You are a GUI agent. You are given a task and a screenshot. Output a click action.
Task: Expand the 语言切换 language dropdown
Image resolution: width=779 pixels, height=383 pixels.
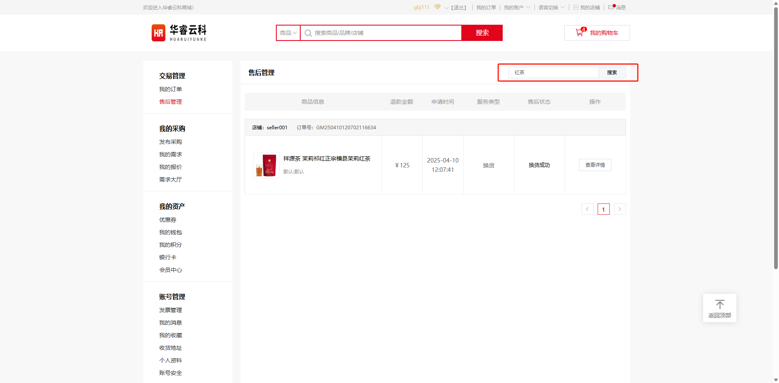[551, 8]
